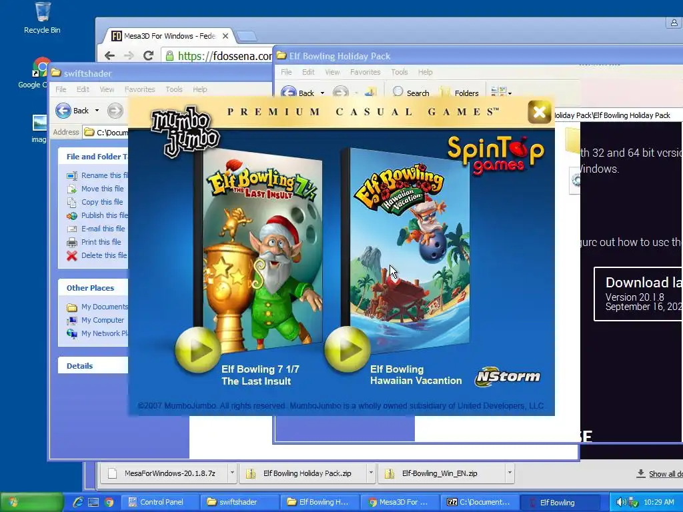Open Help menu in Holiday Pack window
The width and height of the screenshot is (683, 512).
425,72
